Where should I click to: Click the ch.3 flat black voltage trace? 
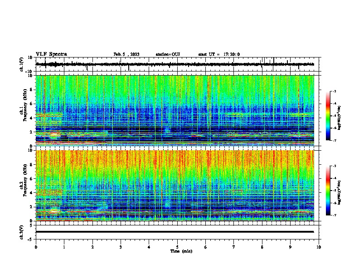(175, 232)
